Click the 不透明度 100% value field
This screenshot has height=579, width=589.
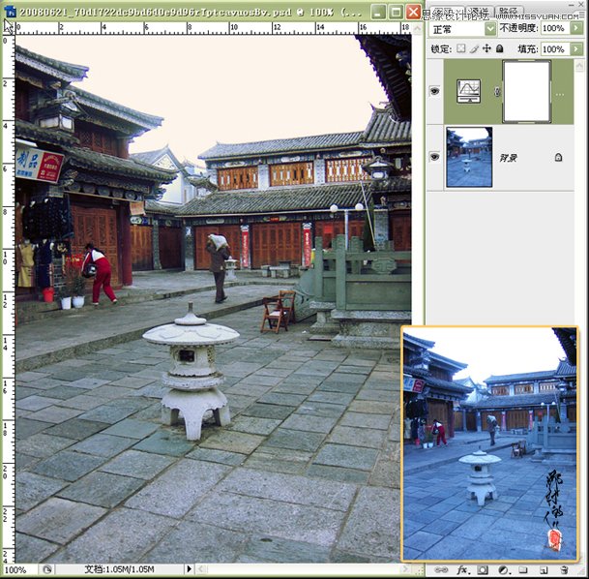tap(555, 28)
